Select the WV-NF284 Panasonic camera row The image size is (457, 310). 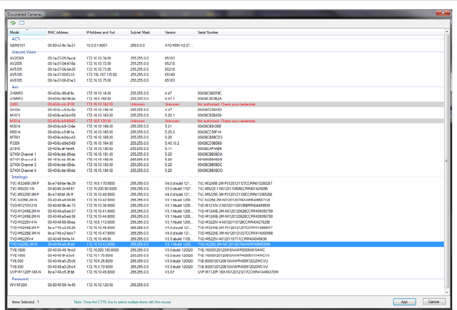226,285
